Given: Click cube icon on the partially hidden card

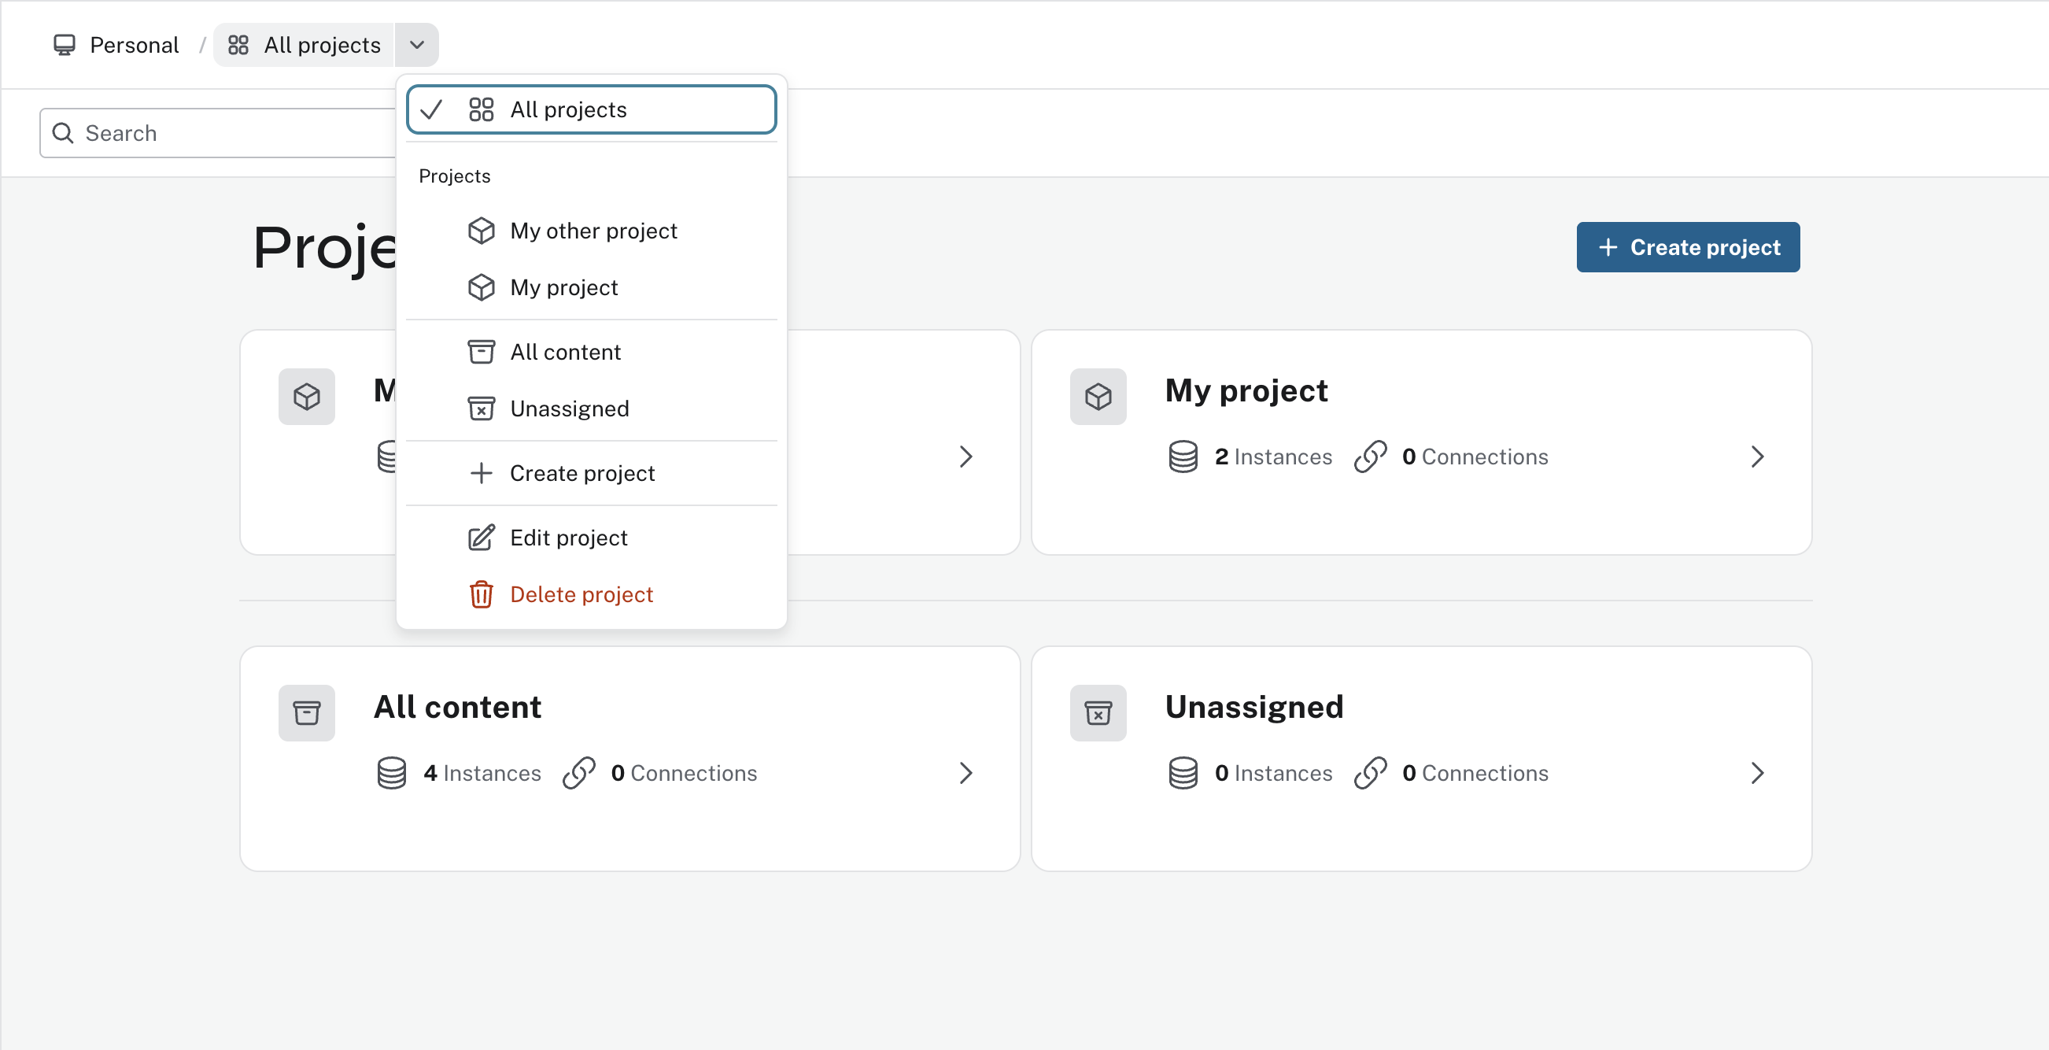Looking at the screenshot, I should [307, 396].
